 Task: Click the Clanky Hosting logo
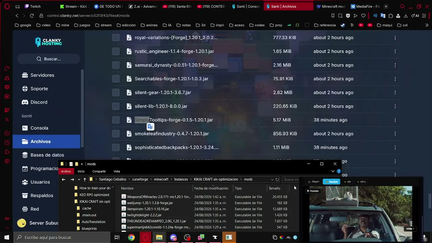[49, 42]
